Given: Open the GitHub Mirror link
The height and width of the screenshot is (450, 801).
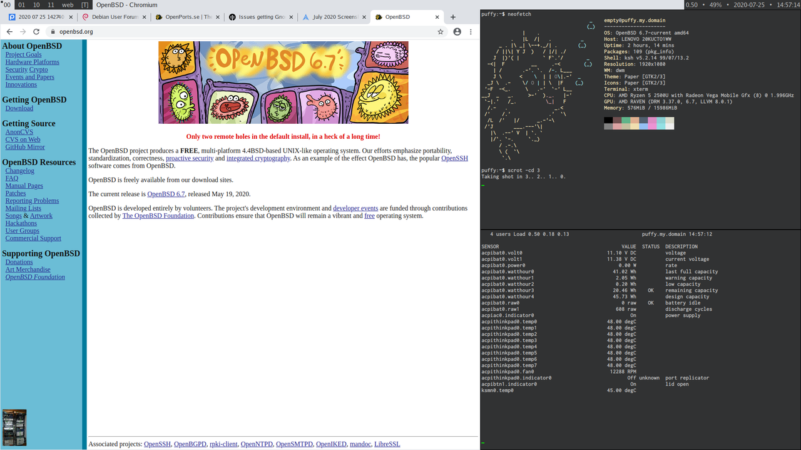Looking at the screenshot, I should tap(25, 147).
